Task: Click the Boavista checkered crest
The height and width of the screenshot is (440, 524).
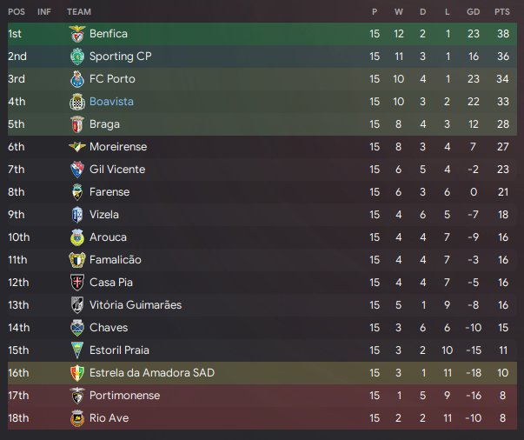Action: (x=77, y=102)
